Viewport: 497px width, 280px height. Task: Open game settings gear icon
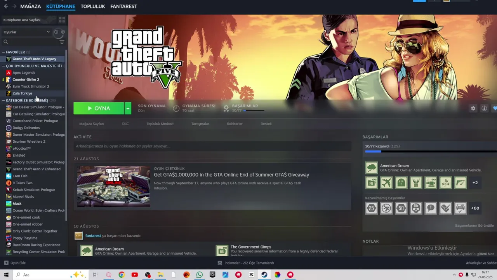473,108
